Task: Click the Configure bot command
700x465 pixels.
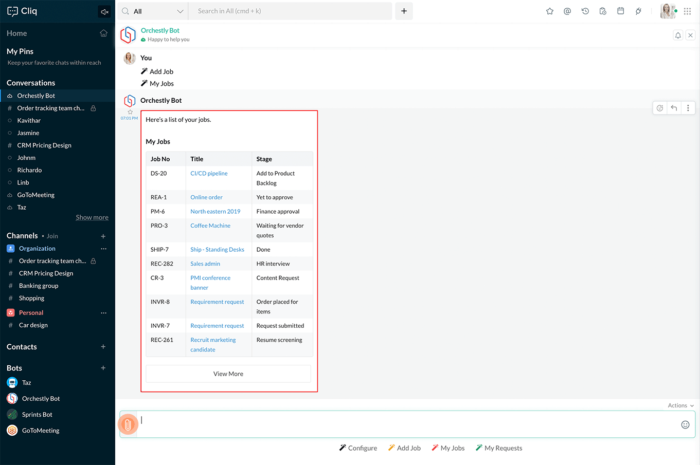Action: coord(358,448)
